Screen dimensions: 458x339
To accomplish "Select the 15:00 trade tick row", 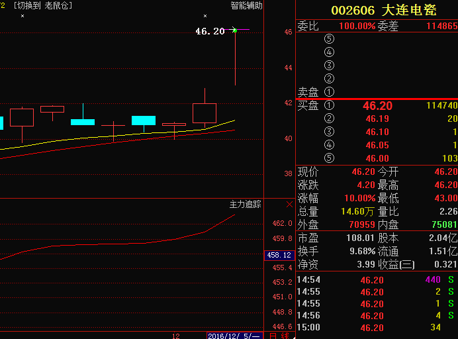I will tap(377, 327).
